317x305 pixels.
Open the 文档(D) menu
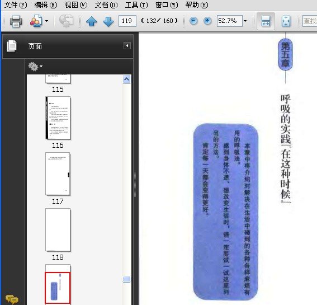(x=106, y=5)
